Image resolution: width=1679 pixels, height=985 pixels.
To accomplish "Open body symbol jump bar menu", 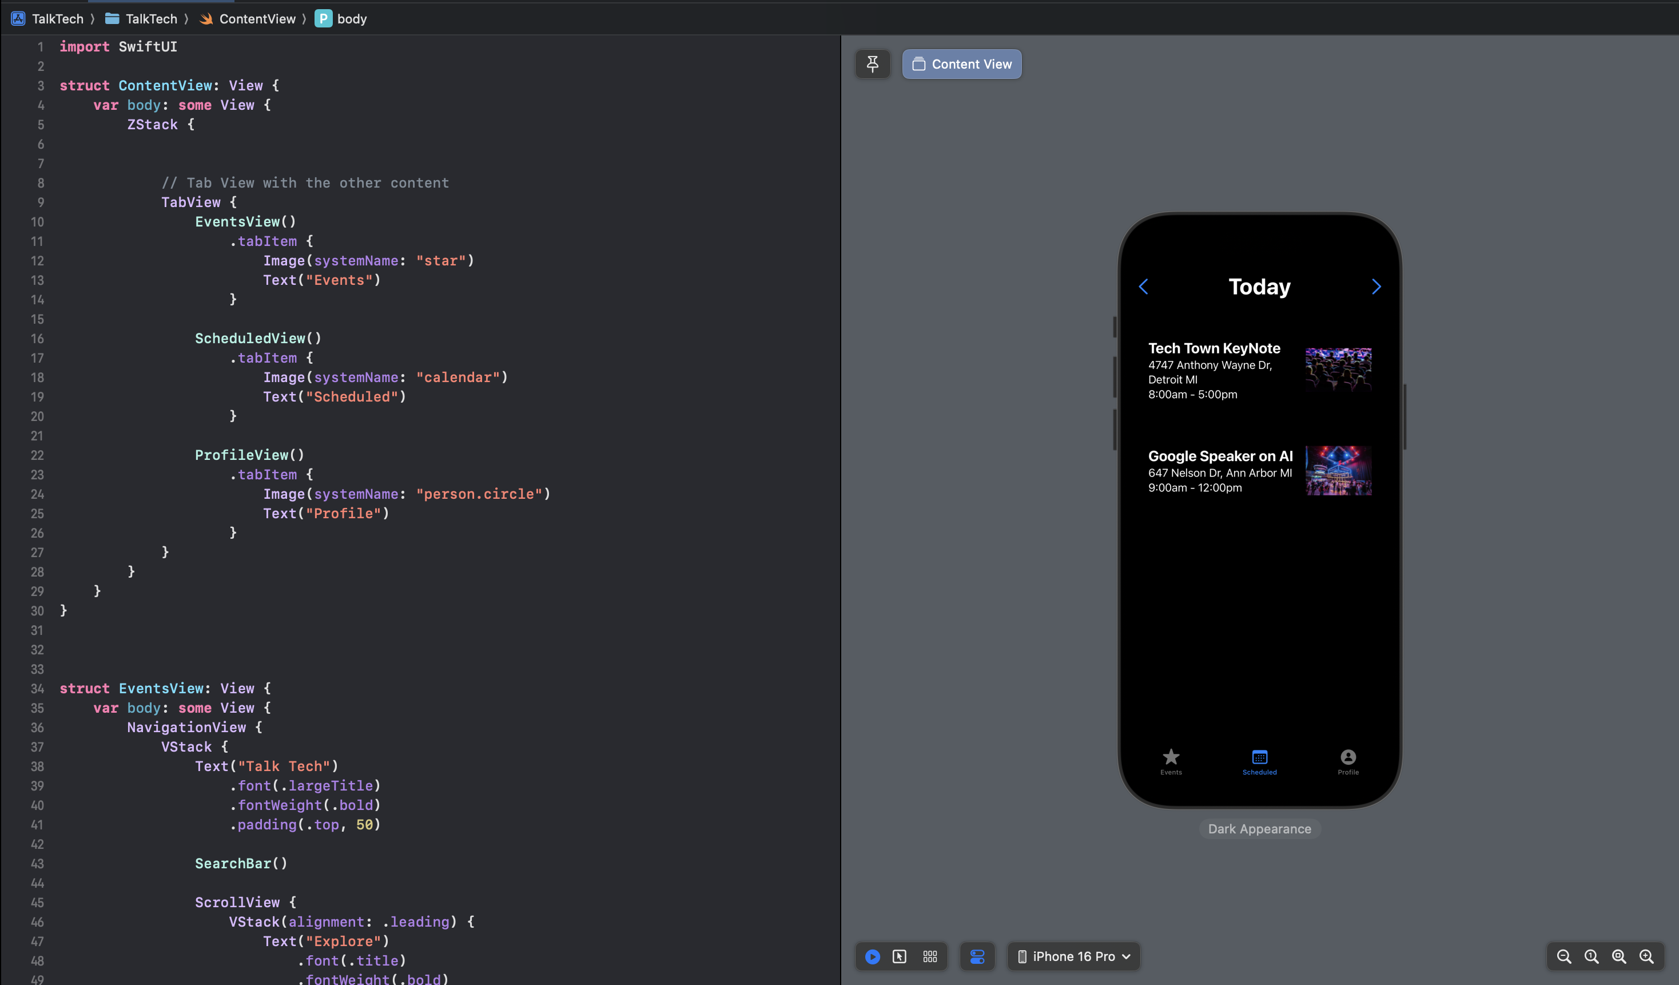I will pos(351,19).
